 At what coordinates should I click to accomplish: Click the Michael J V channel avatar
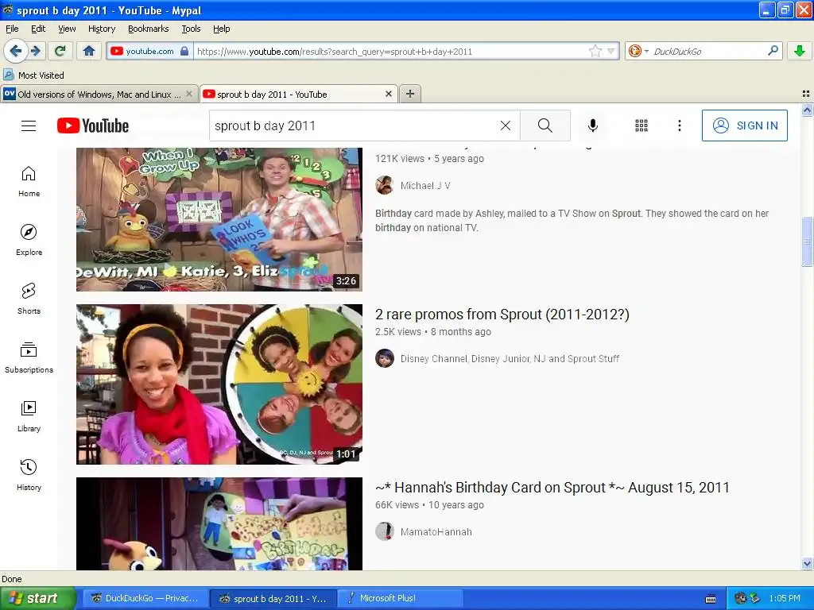(x=385, y=185)
